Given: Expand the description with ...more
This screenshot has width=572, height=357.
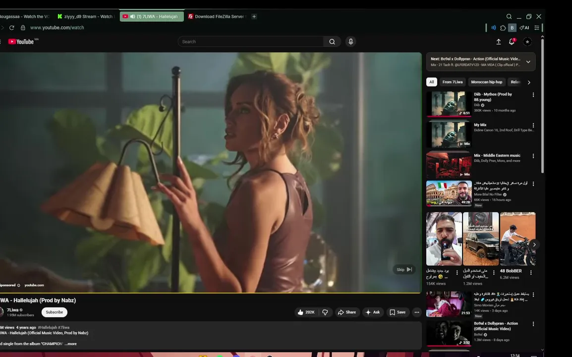Looking at the screenshot, I should (x=70, y=344).
